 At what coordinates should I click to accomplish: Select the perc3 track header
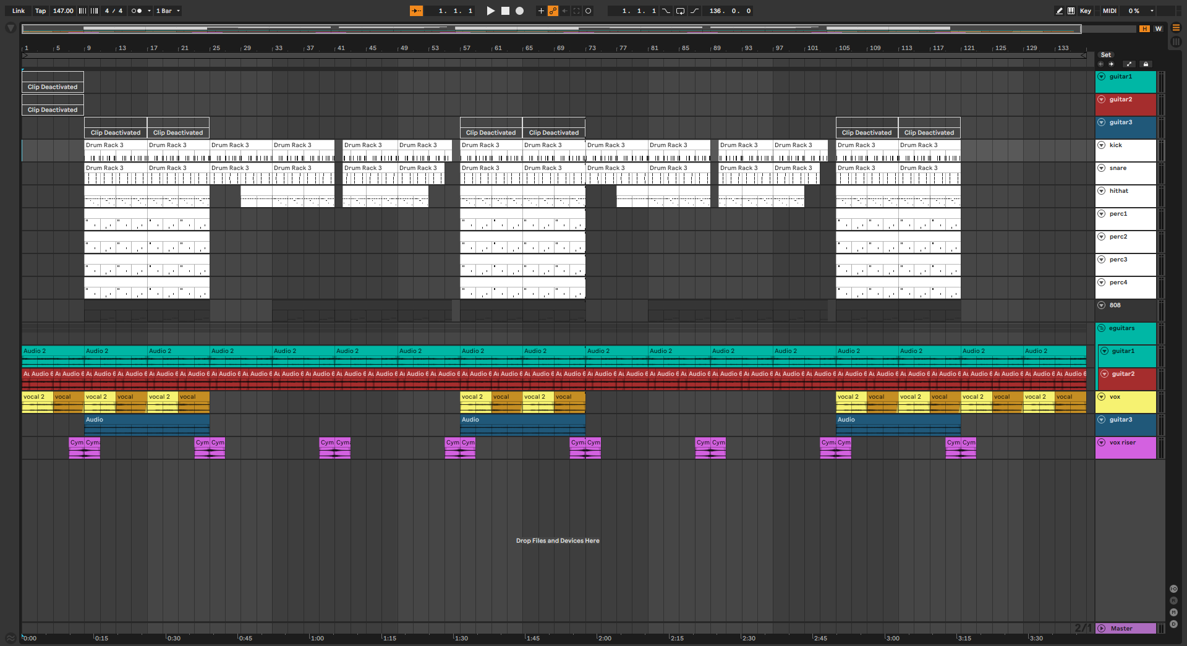1126,265
